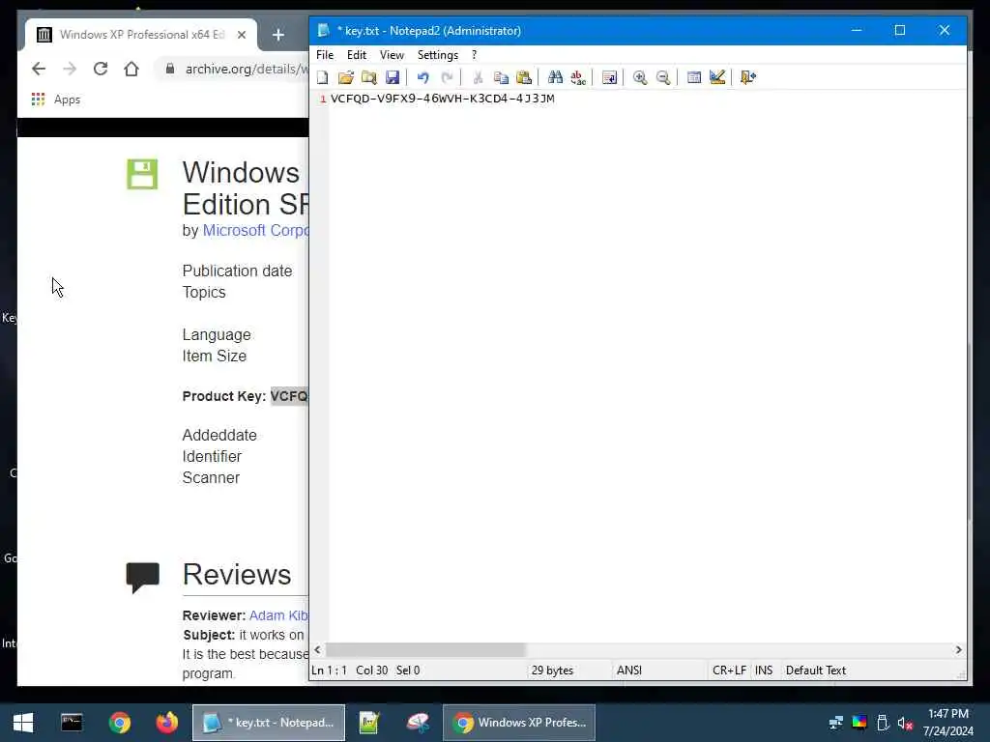
Task: Click the Chrome Home button
Action: point(131,69)
